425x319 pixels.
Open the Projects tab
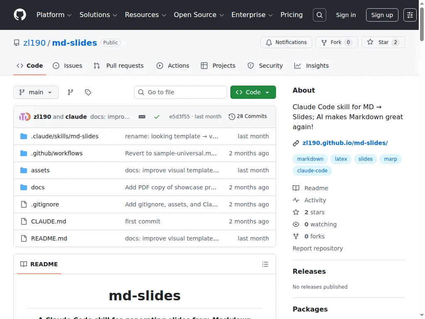(218, 66)
